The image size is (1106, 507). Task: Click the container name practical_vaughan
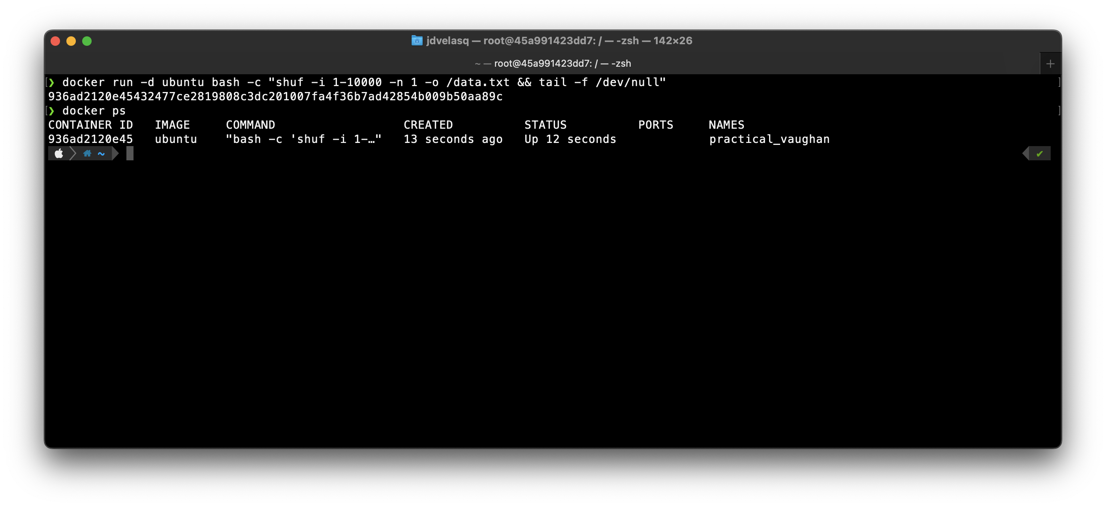(x=769, y=139)
